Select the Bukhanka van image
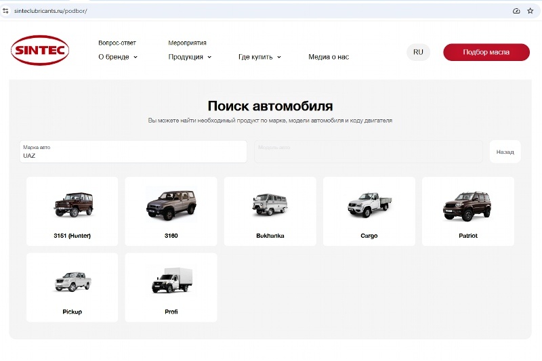The width and height of the screenshot is (542, 361). [x=270, y=205]
